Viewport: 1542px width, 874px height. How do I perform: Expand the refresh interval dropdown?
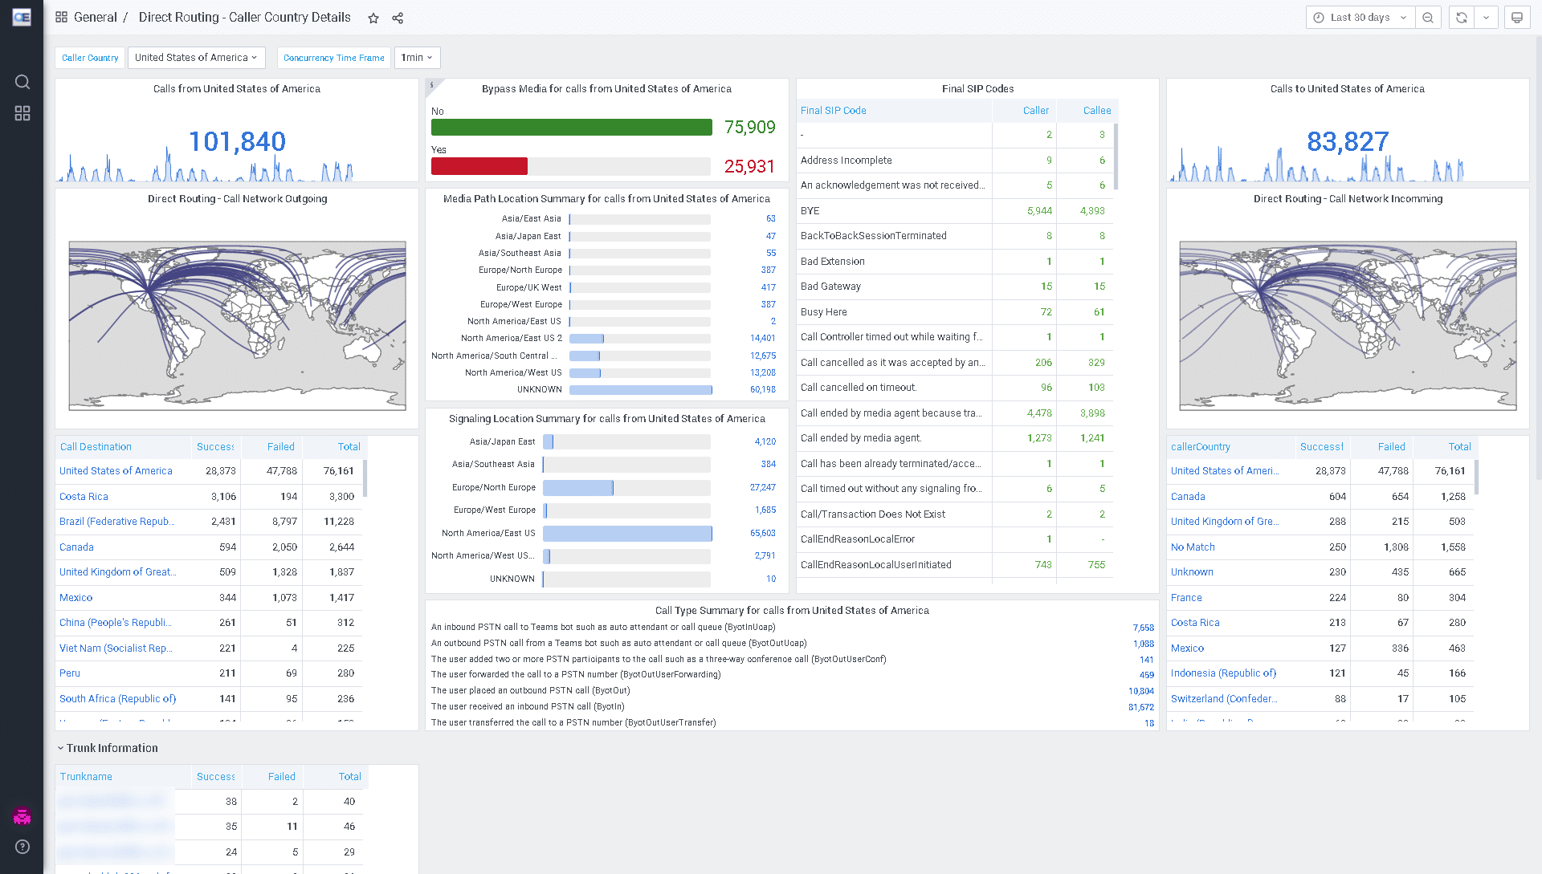[x=1487, y=18]
